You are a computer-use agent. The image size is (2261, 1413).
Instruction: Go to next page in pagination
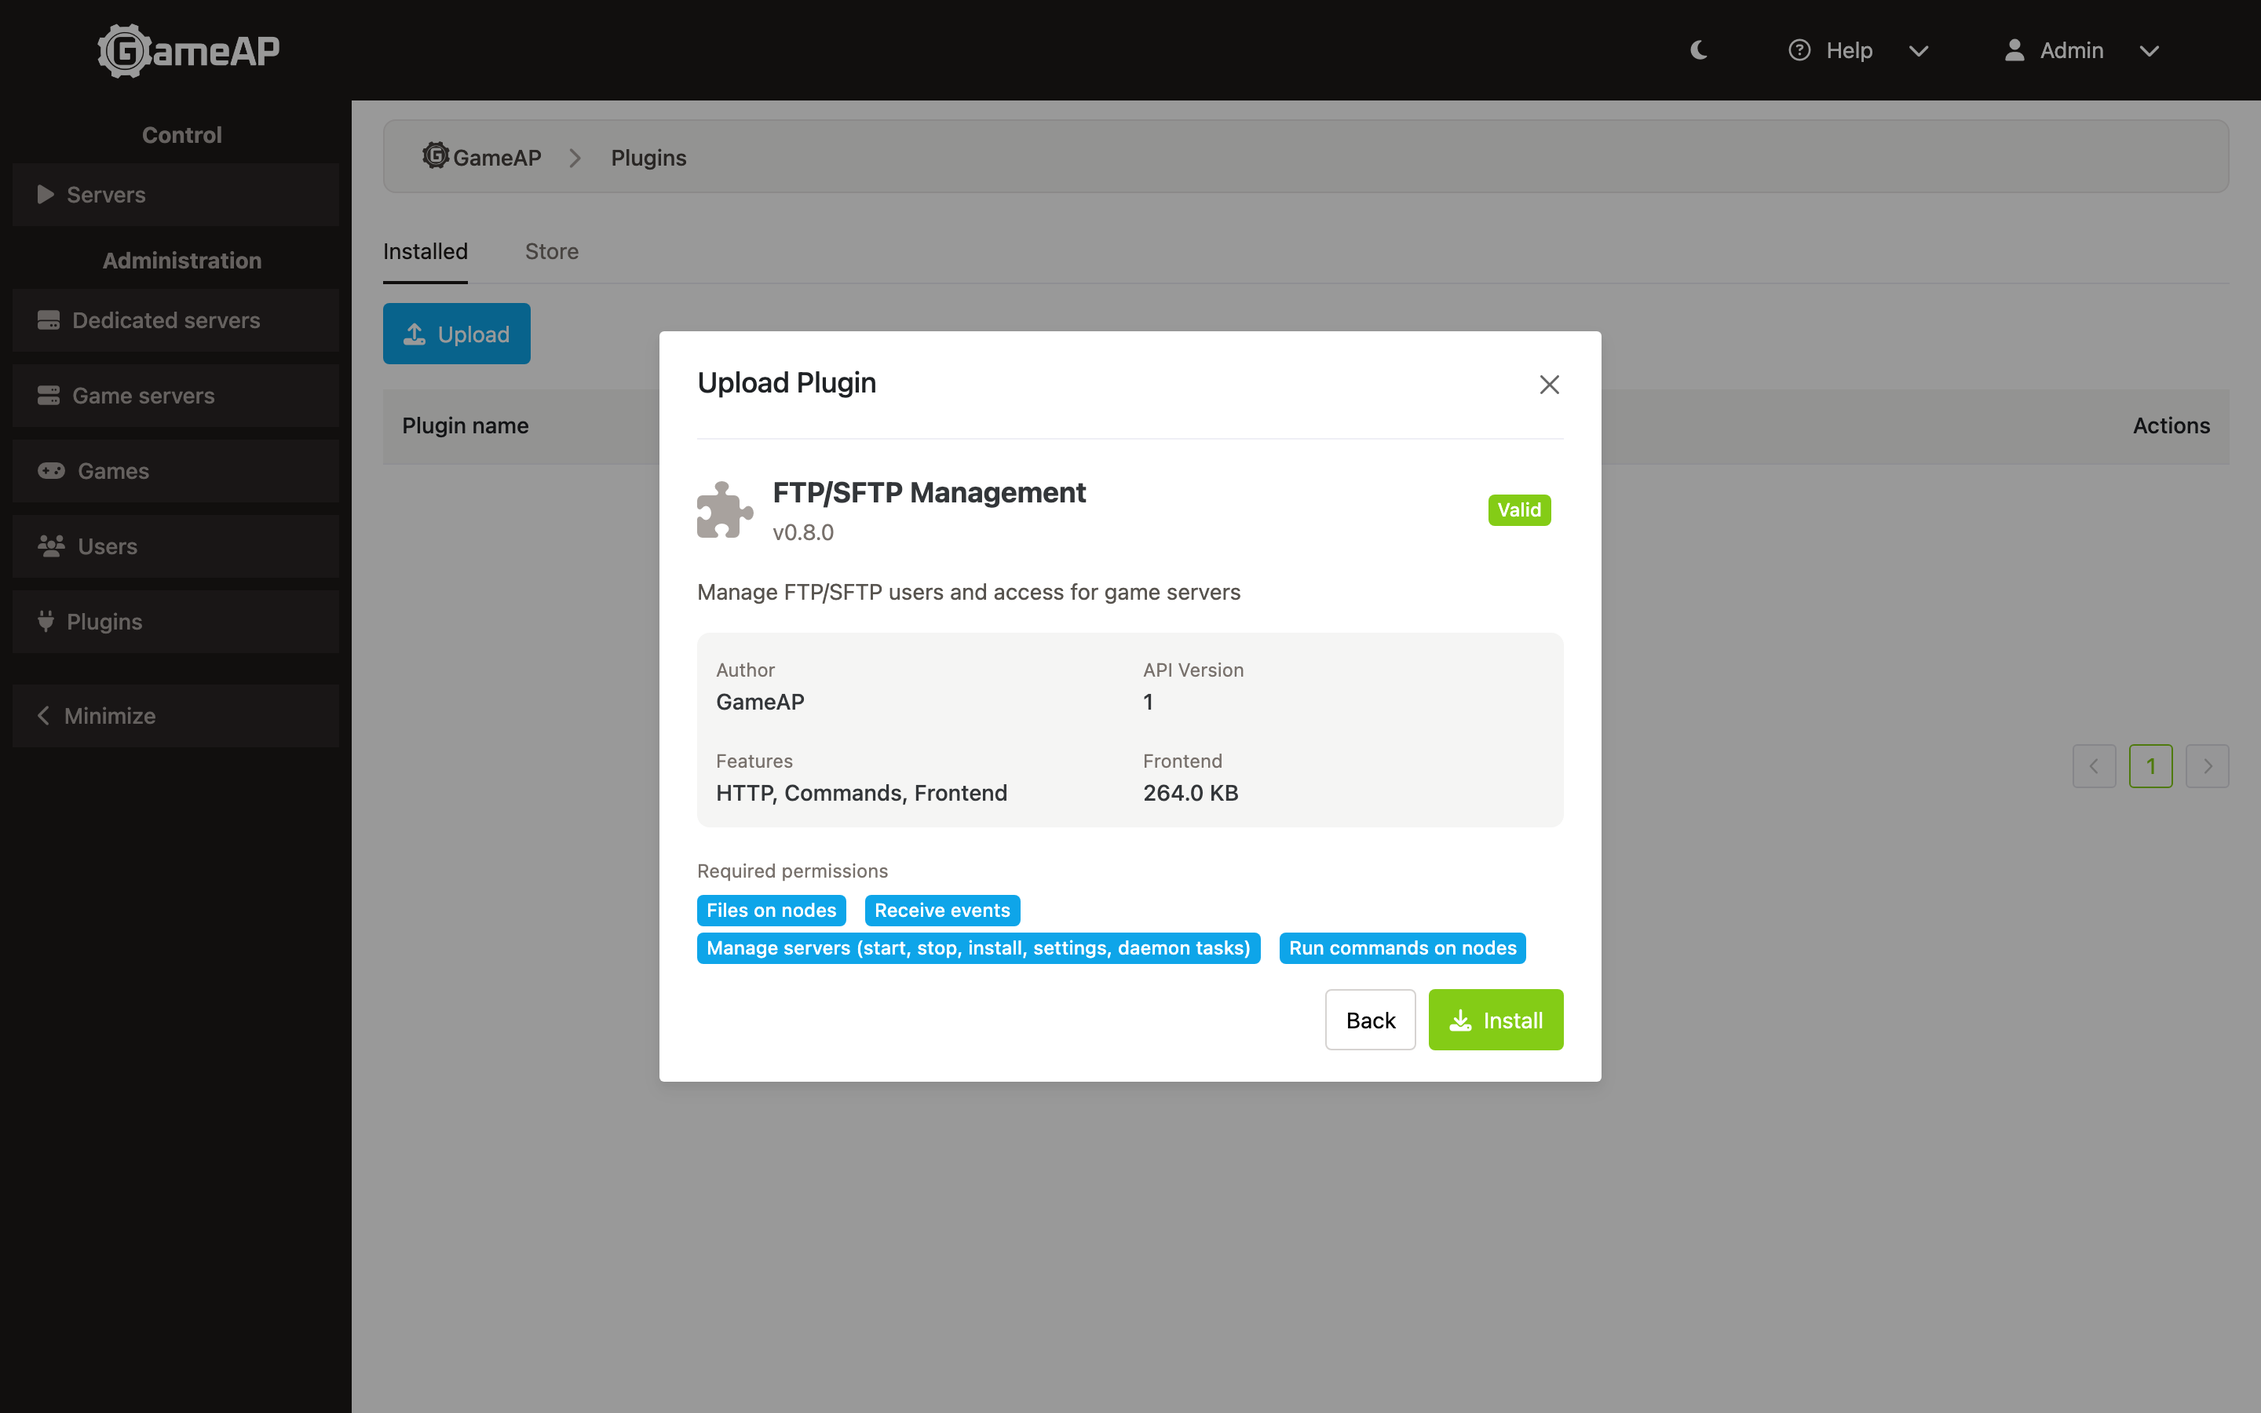click(2208, 766)
